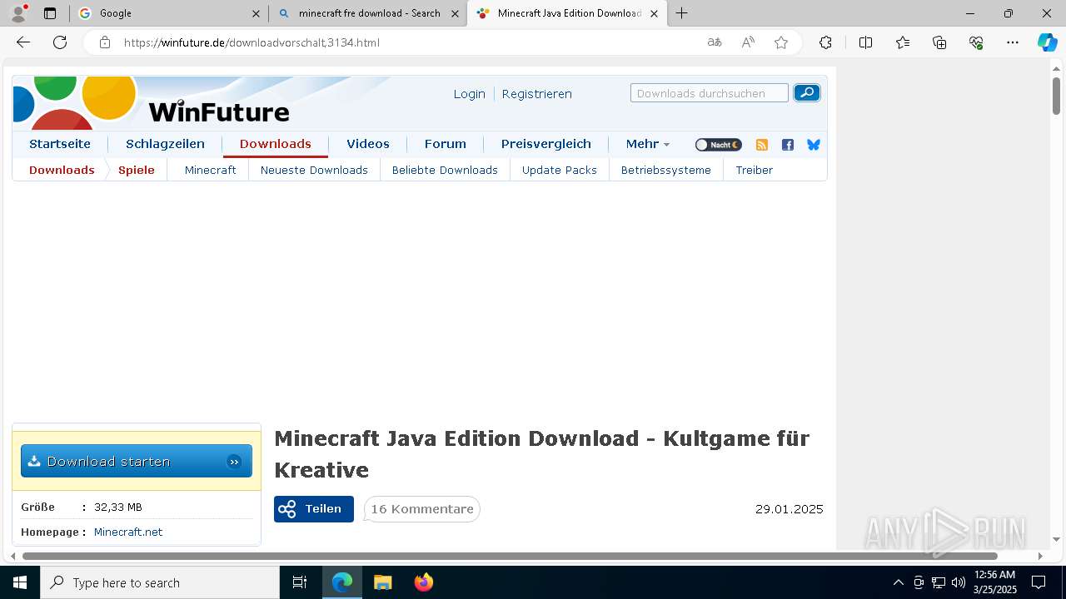1066x599 pixels.
Task: Open 16 Kommentare bubble
Action: click(x=422, y=509)
